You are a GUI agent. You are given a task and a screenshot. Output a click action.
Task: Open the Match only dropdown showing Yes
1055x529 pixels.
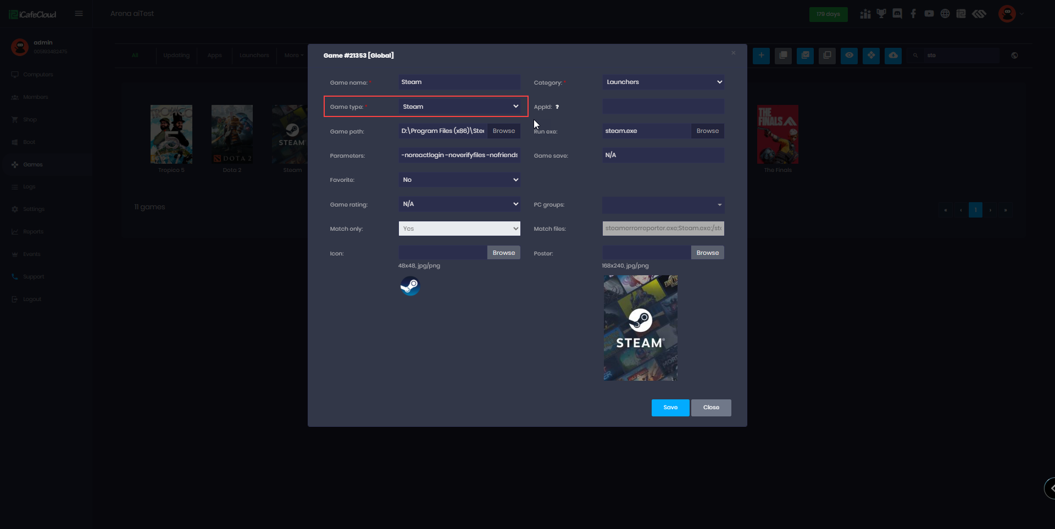pos(459,229)
